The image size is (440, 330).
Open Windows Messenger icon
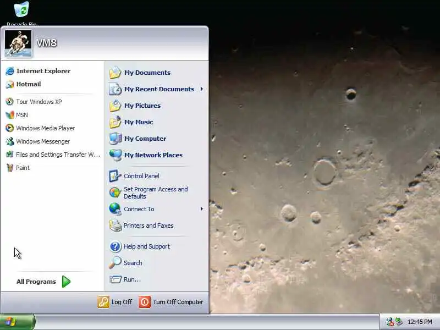tap(10, 141)
